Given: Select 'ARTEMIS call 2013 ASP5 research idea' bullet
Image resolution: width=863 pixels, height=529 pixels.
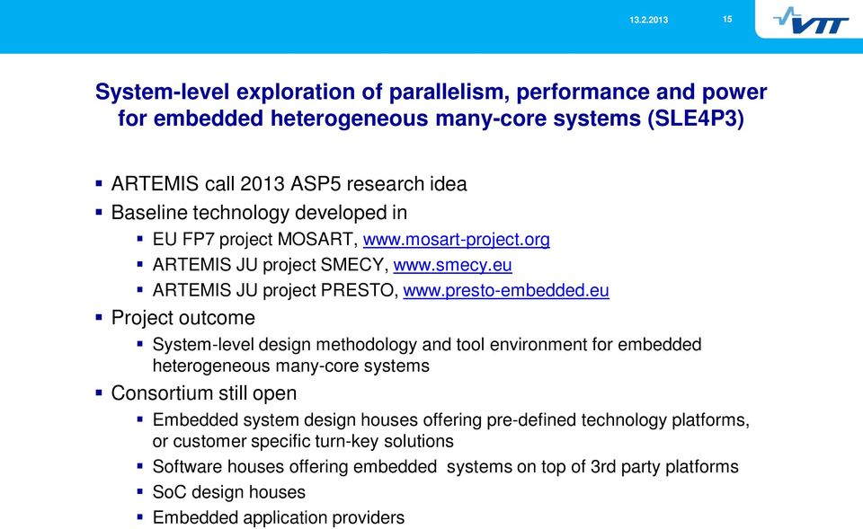Looking at the screenshot, I should pyautogui.click(x=289, y=183).
